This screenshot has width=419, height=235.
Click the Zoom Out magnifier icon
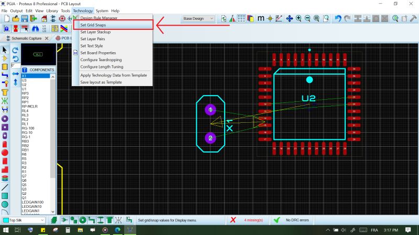coord(307,18)
